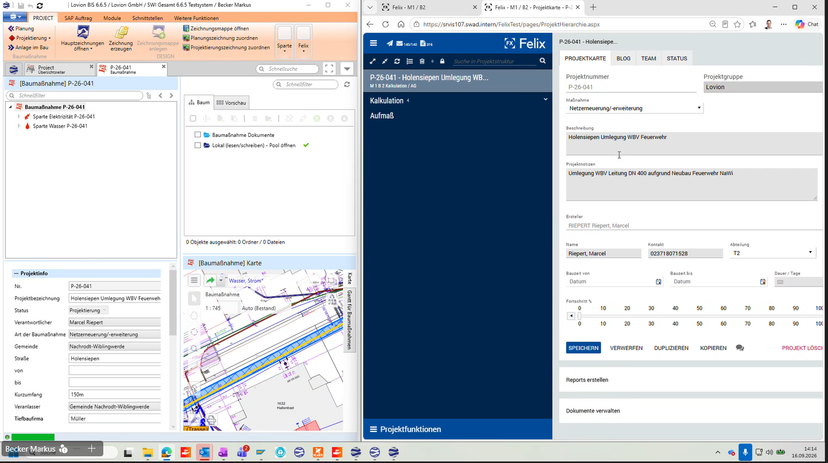The width and height of the screenshot is (828, 463).
Task: Open Zeichnungsmappe öffnen in the ribbon
Action: (x=216, y=28)
